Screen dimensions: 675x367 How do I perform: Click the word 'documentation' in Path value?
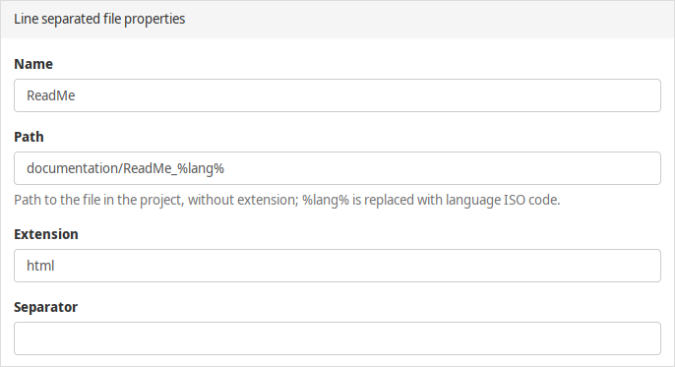pyautogui.click(x=73, y=168)
